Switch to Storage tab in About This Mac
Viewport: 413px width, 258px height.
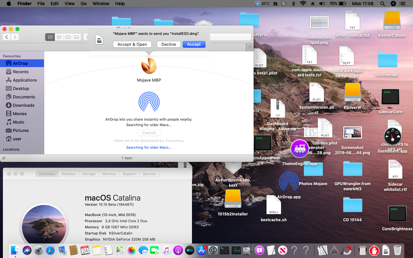[x=89, y=174]
